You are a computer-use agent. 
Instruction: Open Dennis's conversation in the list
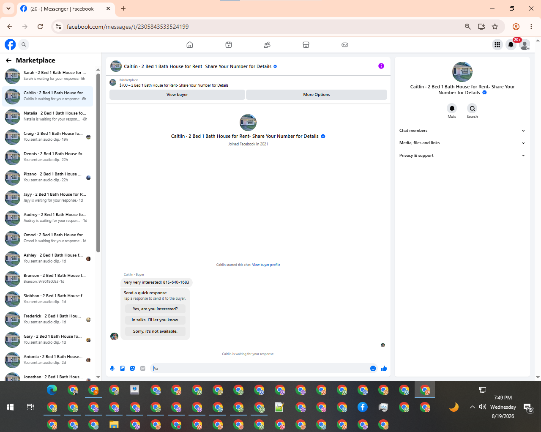tap(48, 157)
